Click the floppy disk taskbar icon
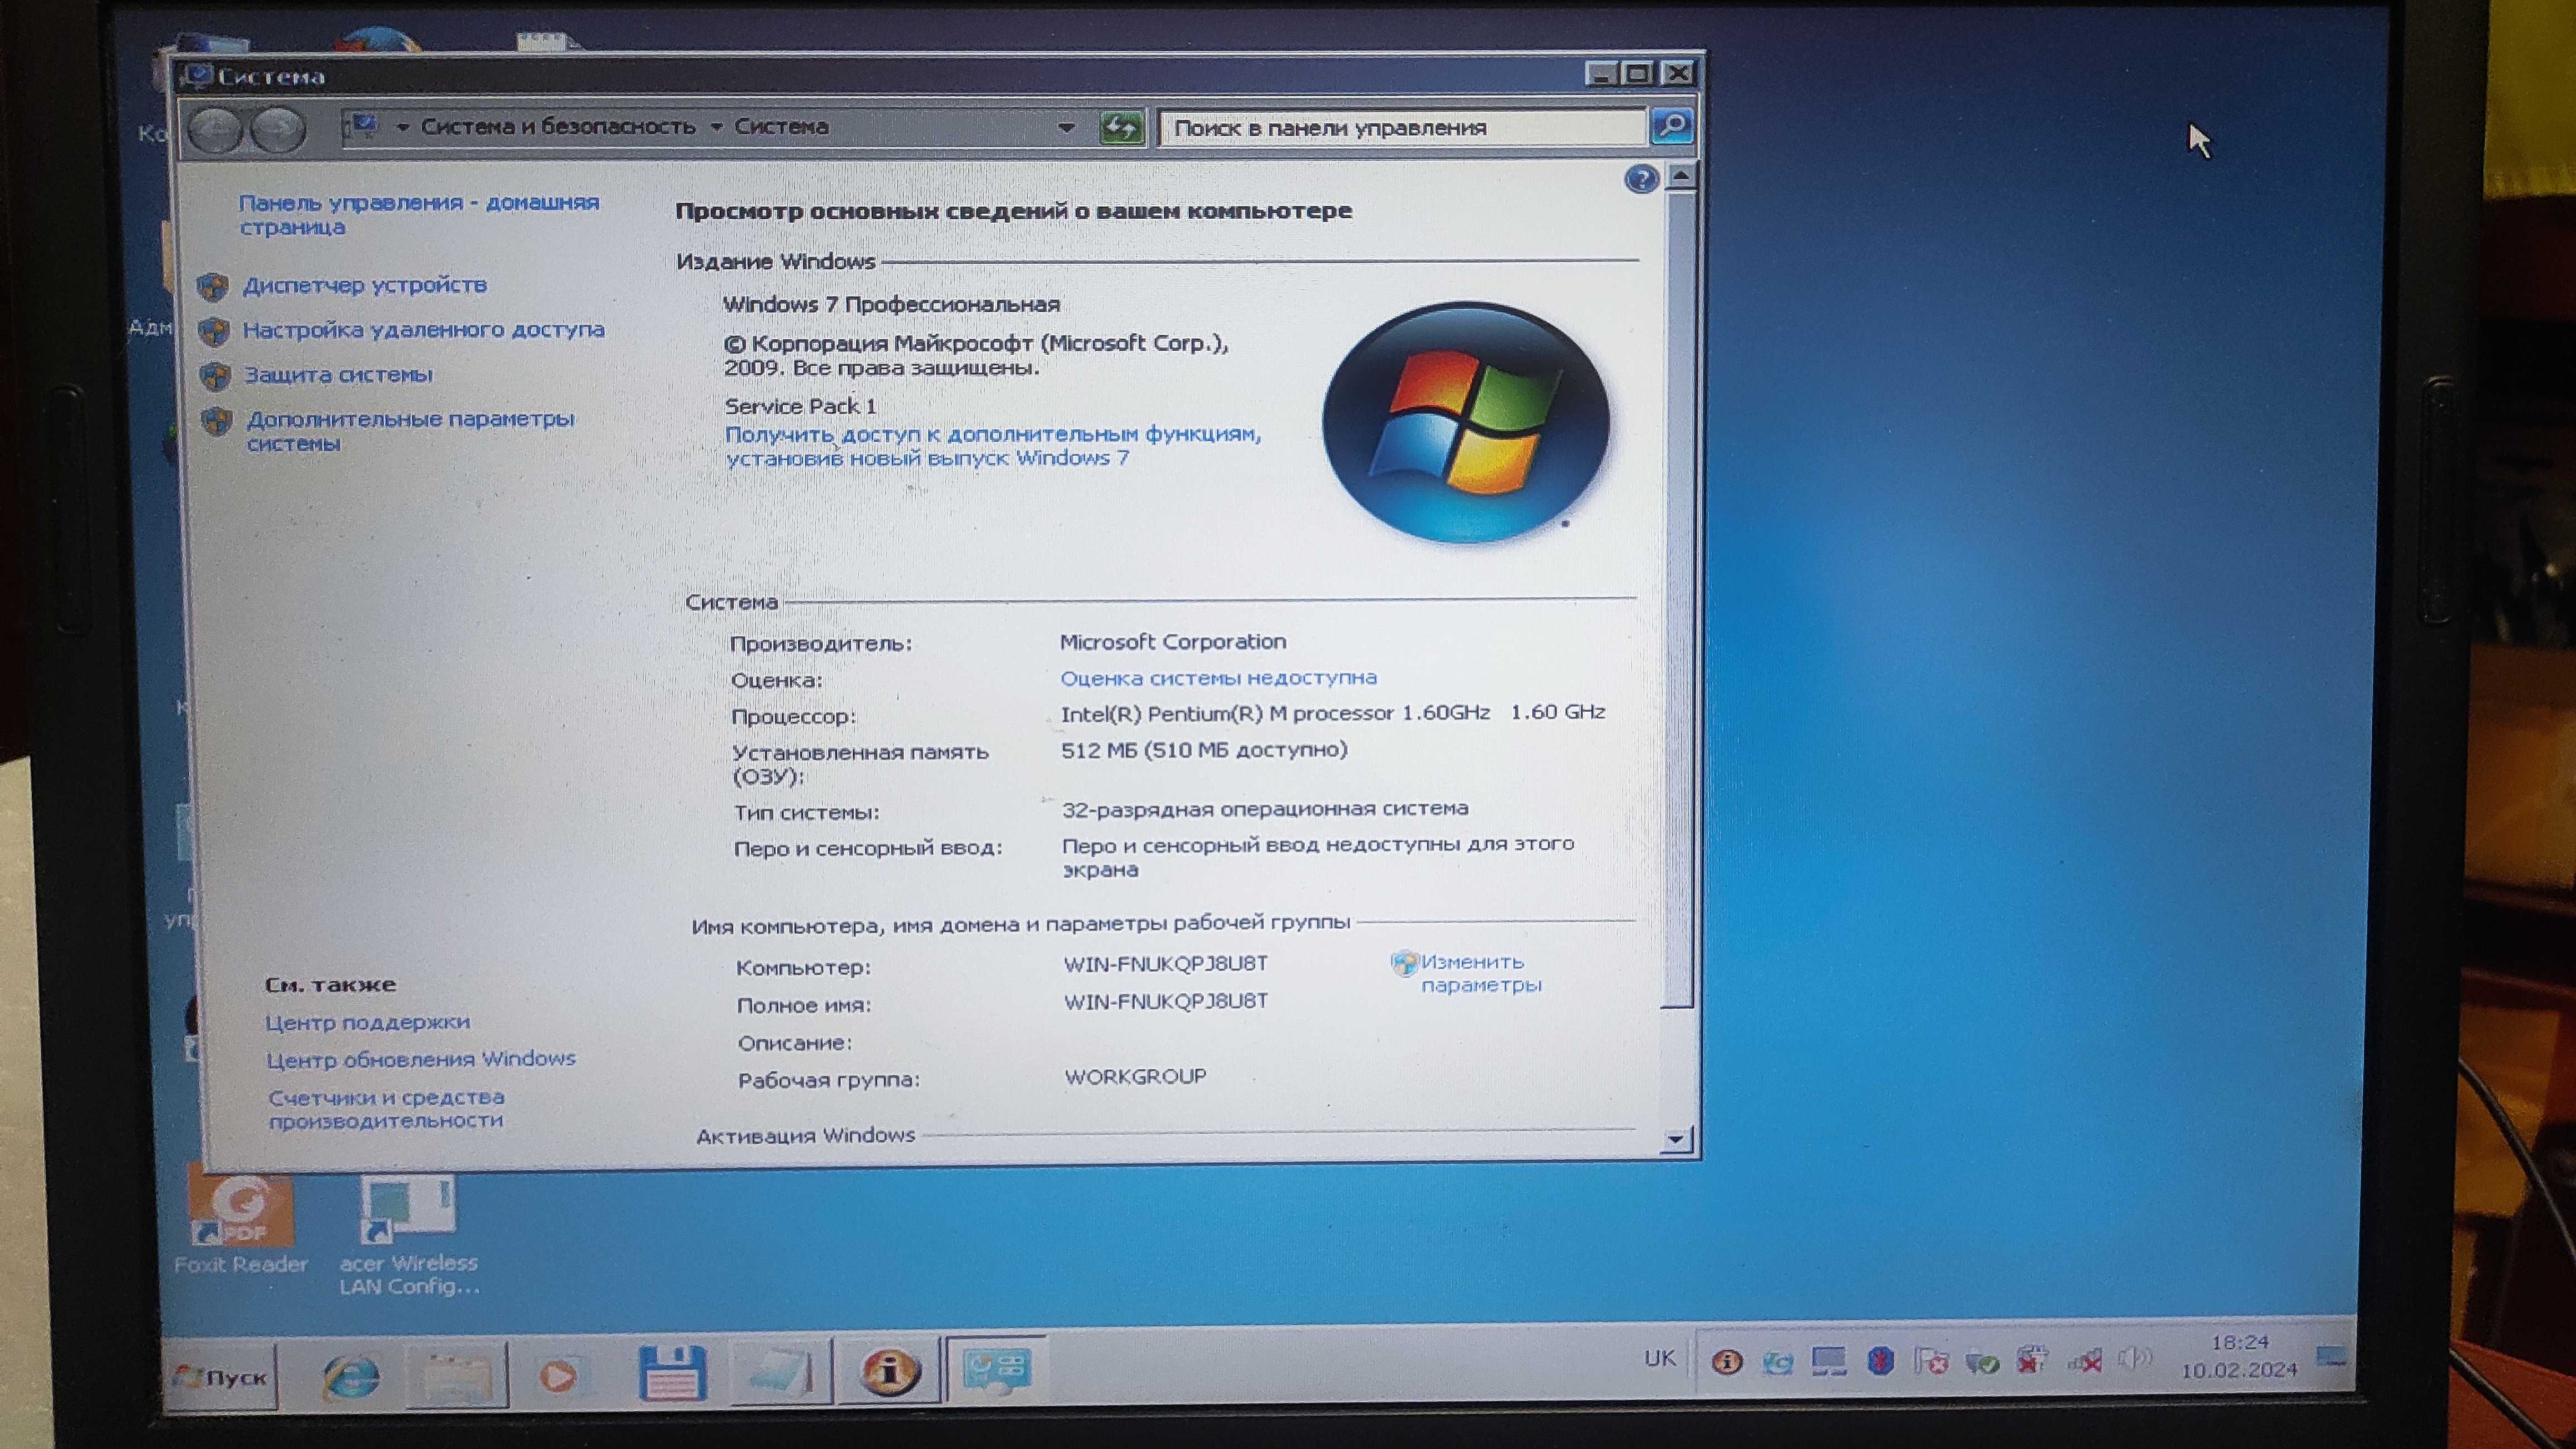 tap(672, 1373)
